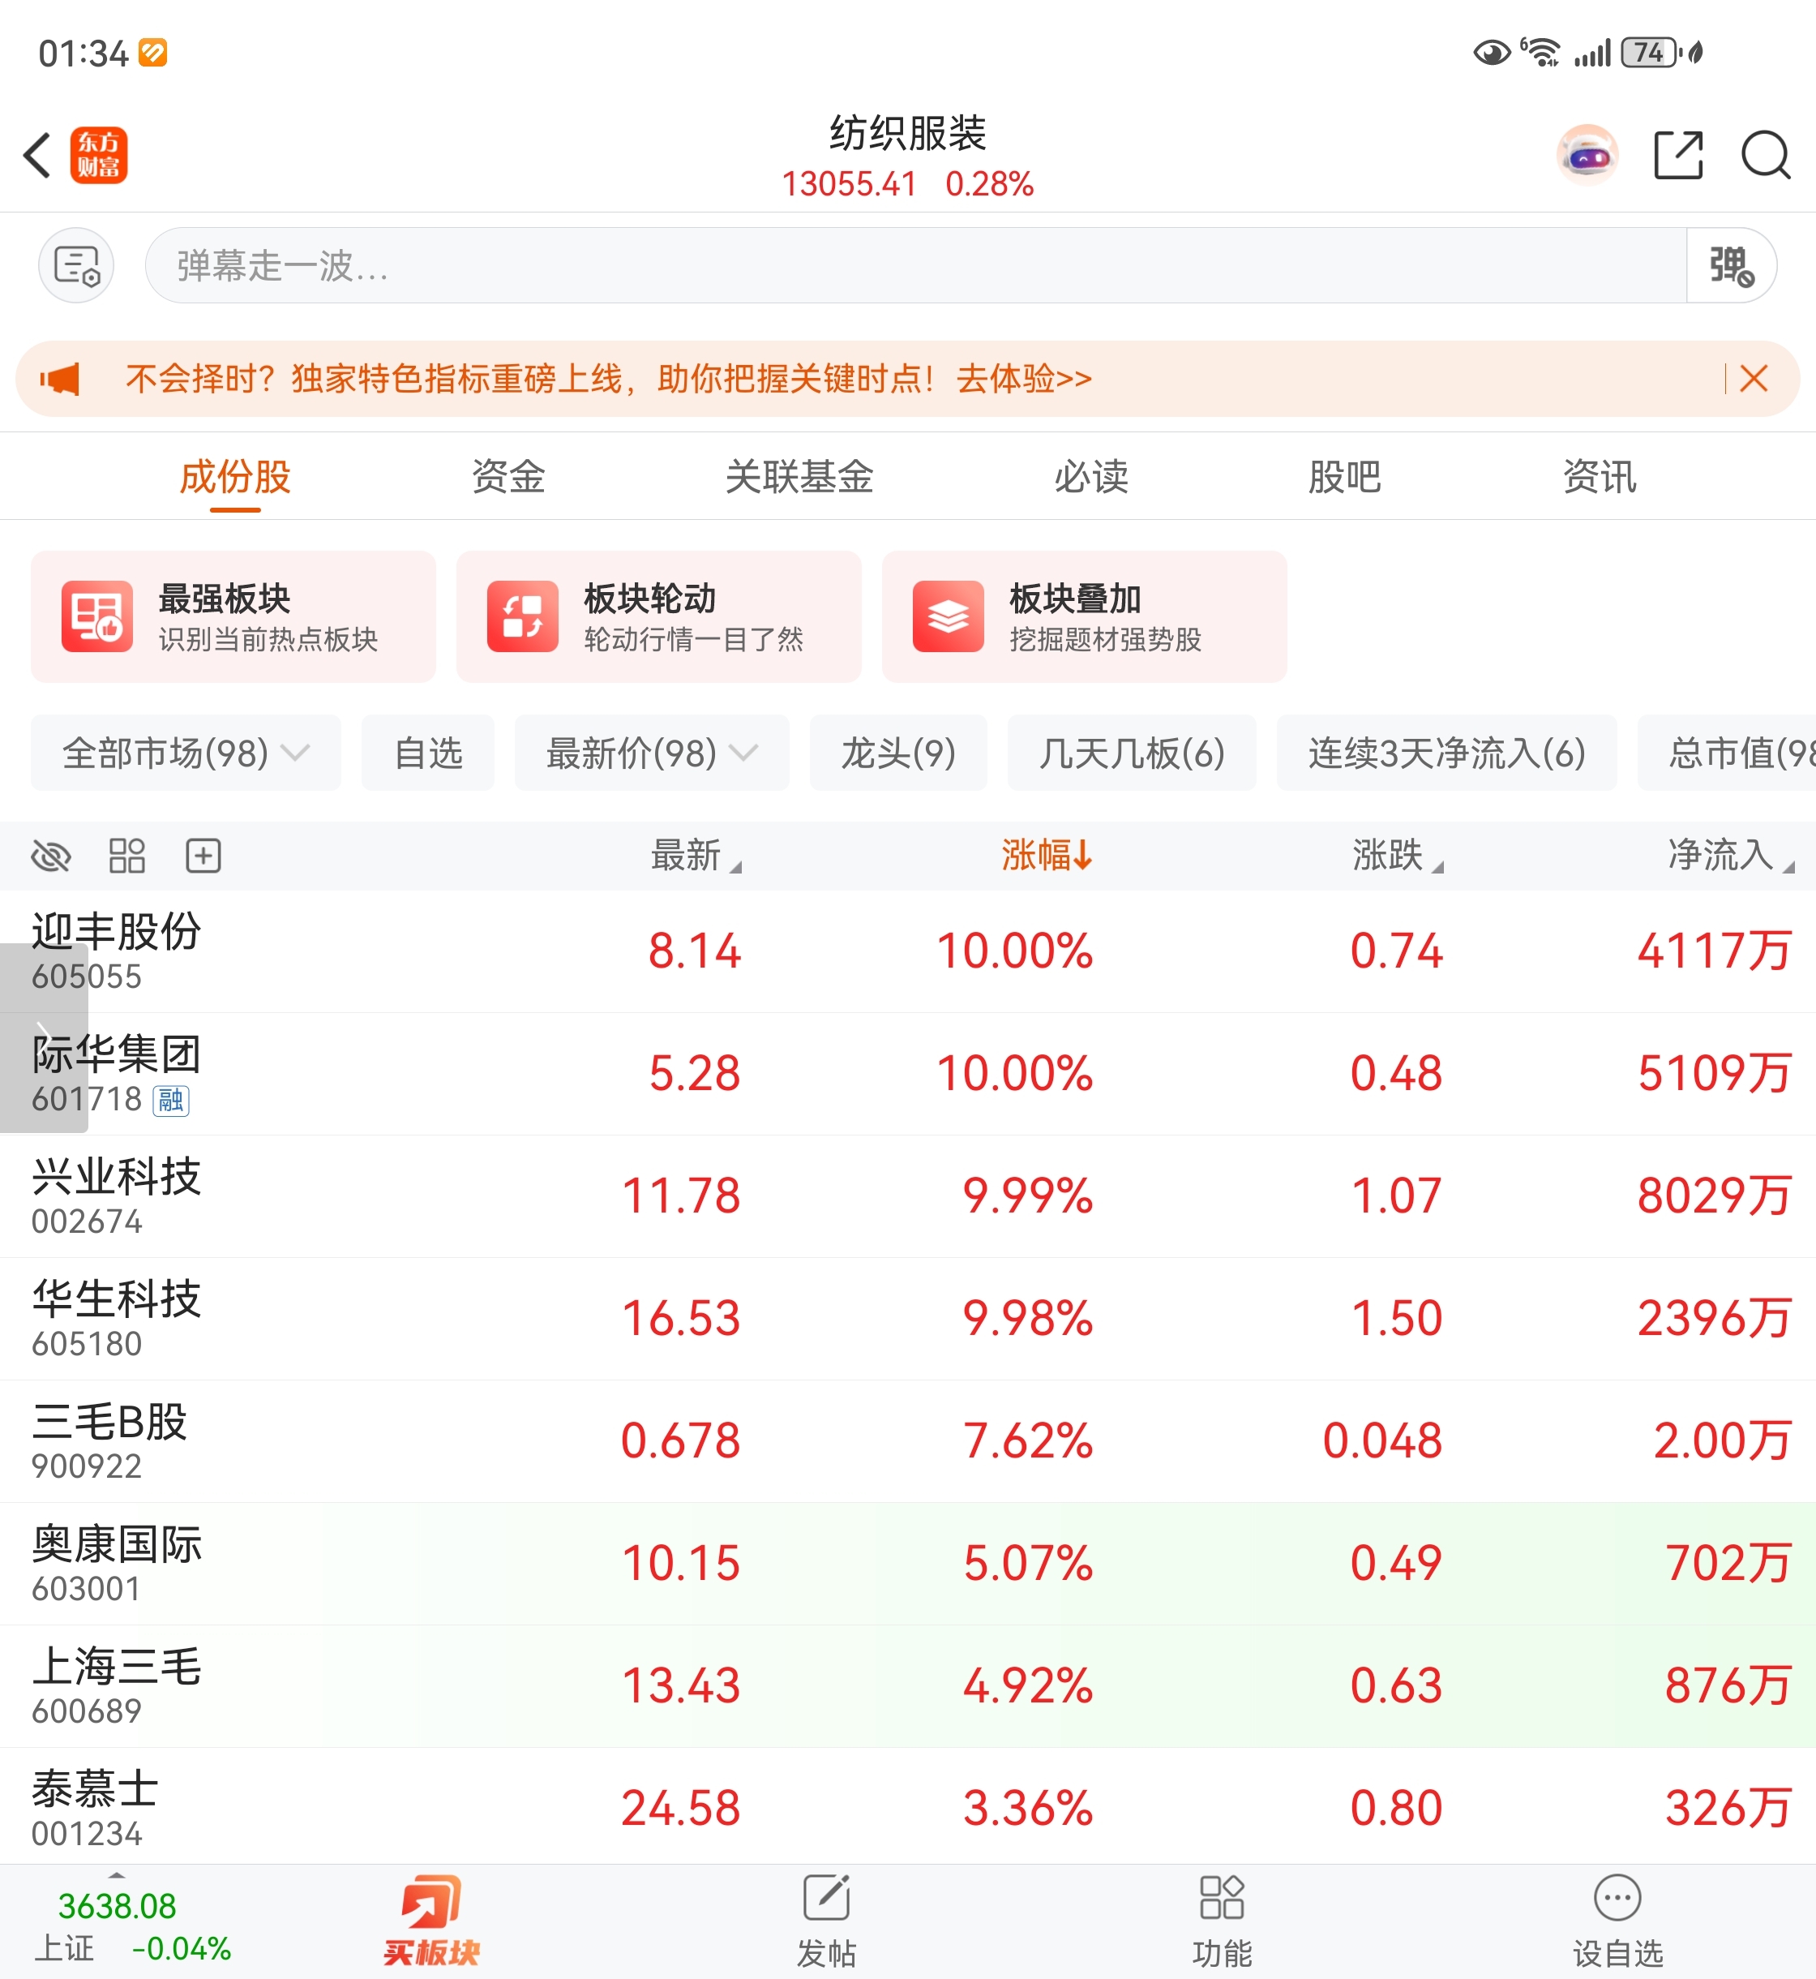Expand the 最新价(98) dropdown
The image size is (1816, 1979).
(x=652, y=753)
